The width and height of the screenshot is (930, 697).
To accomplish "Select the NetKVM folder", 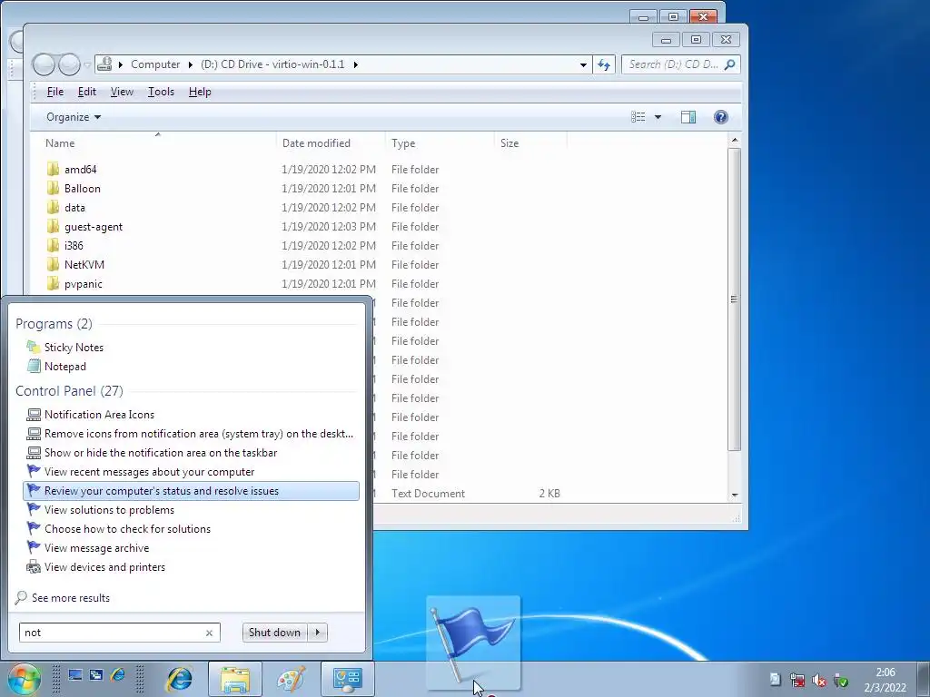I will coord(84,264).
